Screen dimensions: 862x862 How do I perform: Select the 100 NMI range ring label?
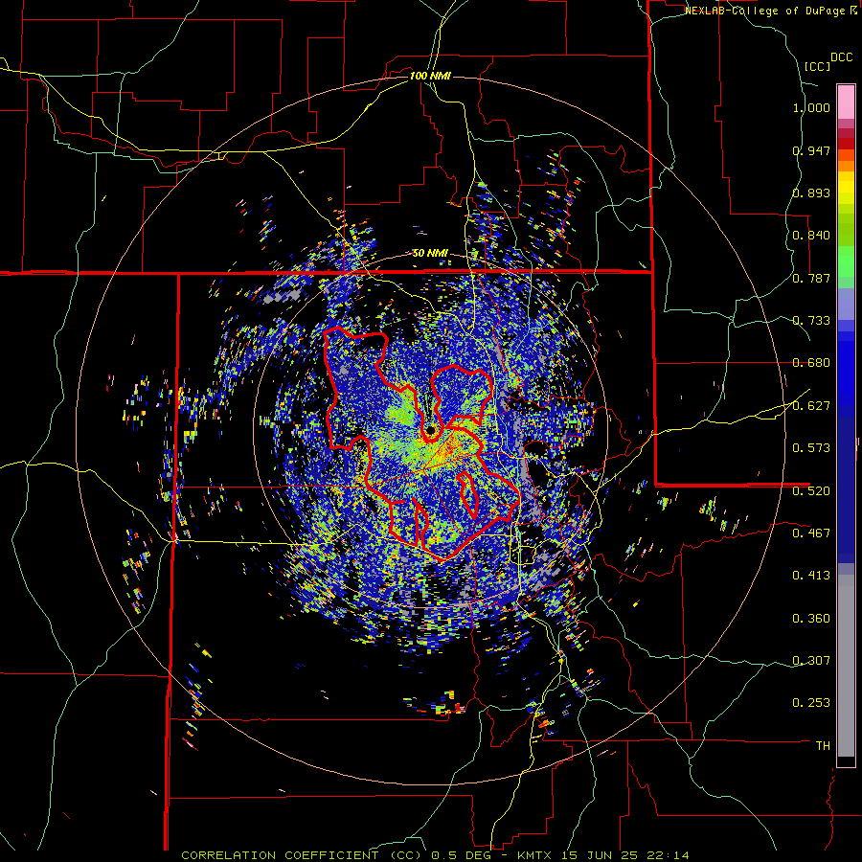[430, 76]
